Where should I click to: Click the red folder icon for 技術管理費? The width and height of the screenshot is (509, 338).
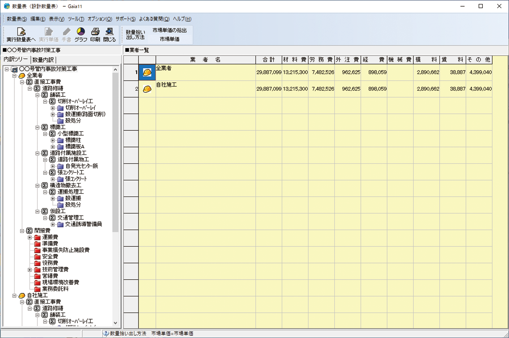(x=37, y=270)
